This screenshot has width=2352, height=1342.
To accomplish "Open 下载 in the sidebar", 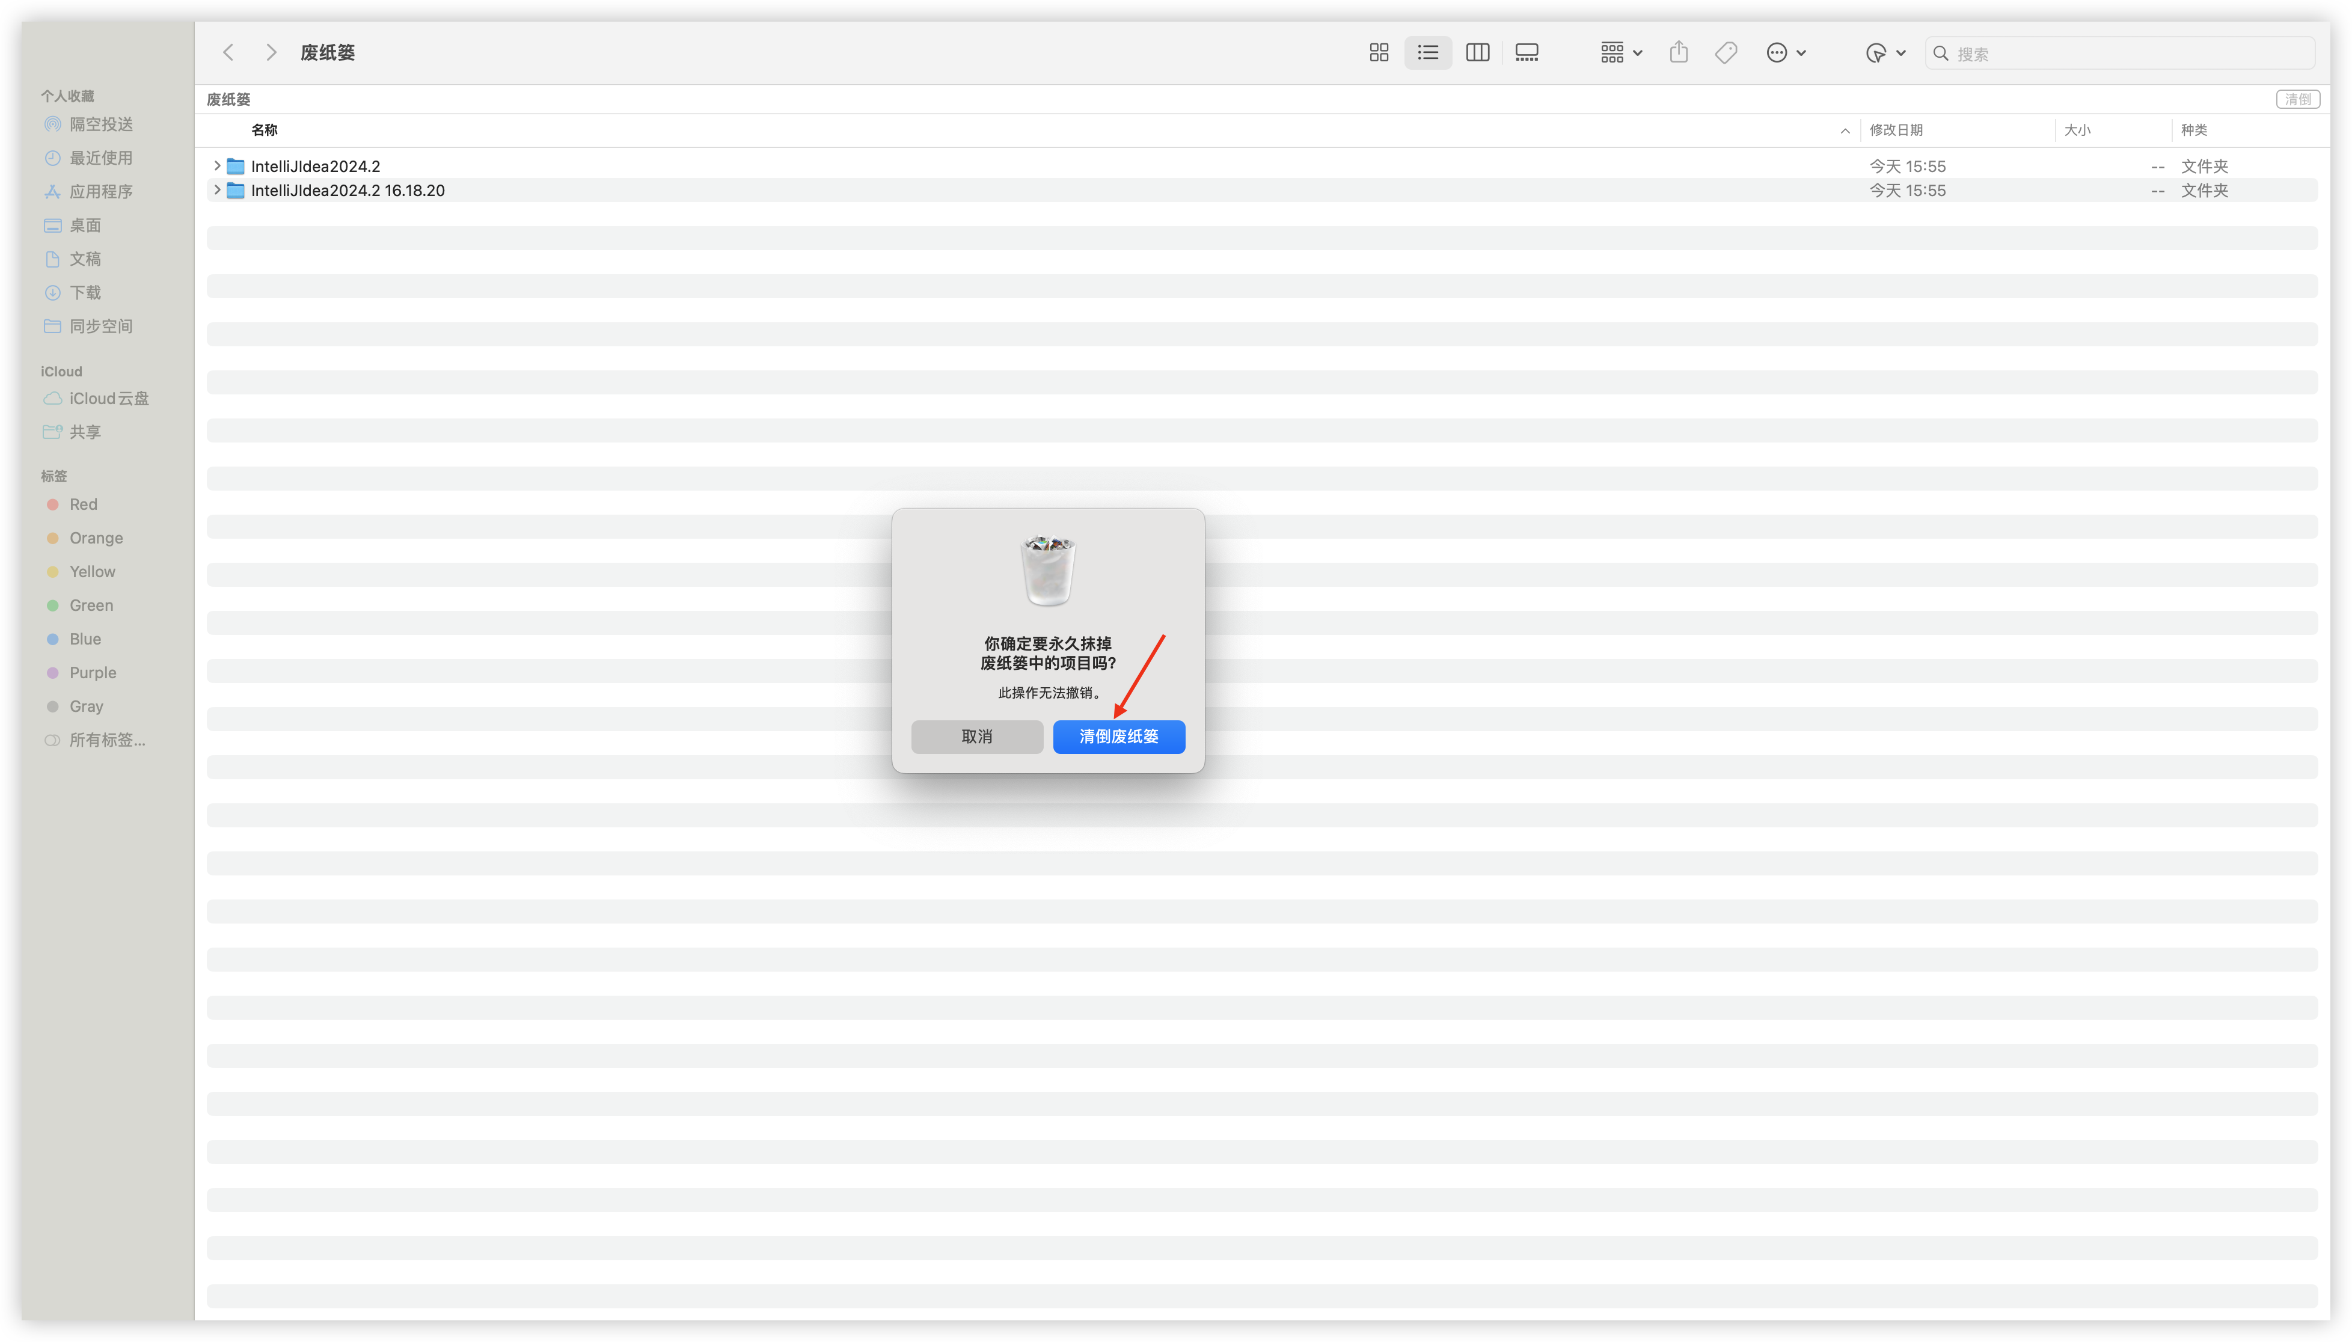I will [x=85, y=292].
